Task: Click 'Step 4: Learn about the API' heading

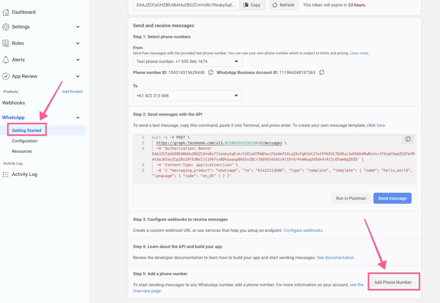Action: pos(177,246)
